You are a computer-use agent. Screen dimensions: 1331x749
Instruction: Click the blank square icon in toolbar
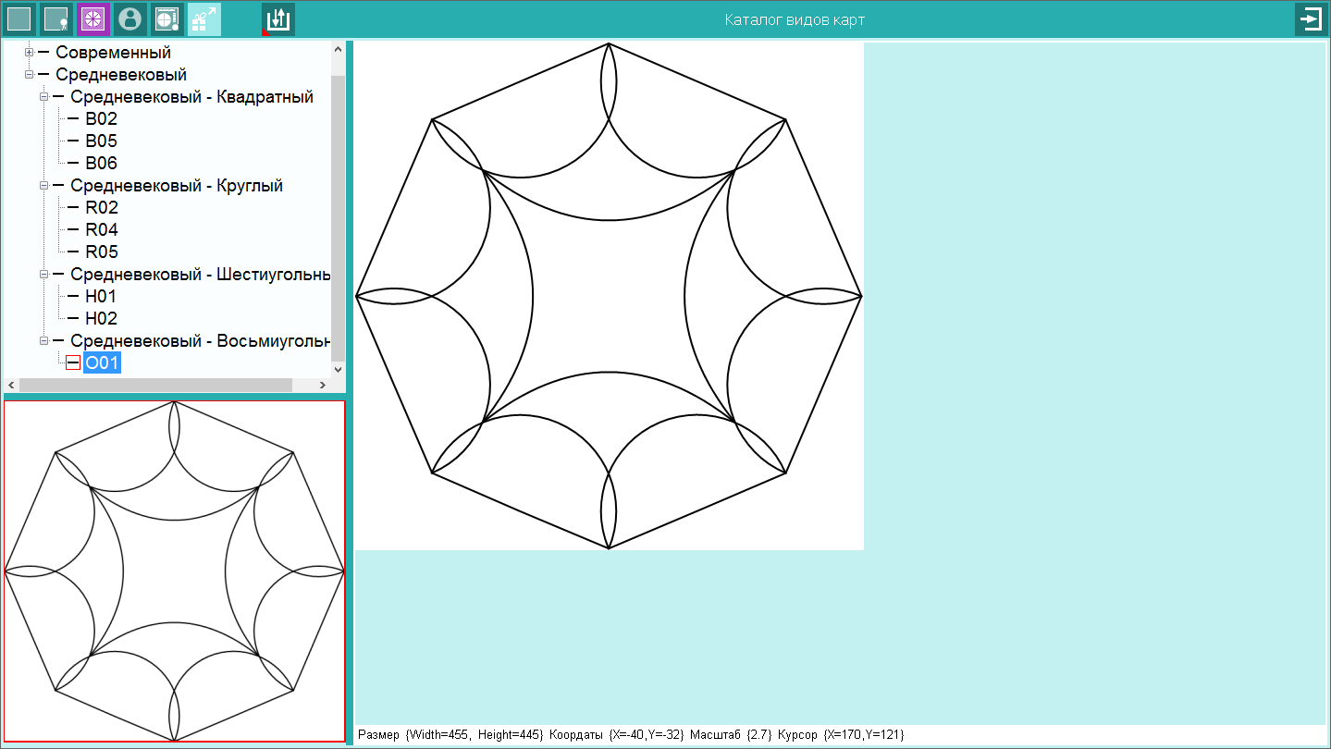click(x=19, y=19)
